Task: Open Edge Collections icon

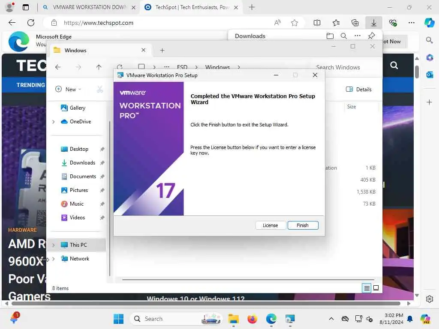Action: tap(355, 23)
